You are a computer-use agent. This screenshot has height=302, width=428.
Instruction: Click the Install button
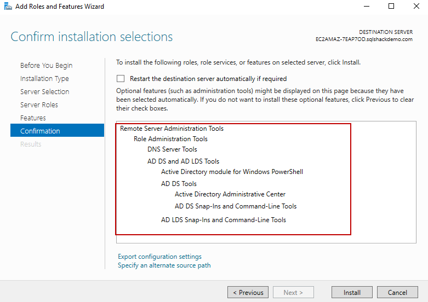coord(352,293)
